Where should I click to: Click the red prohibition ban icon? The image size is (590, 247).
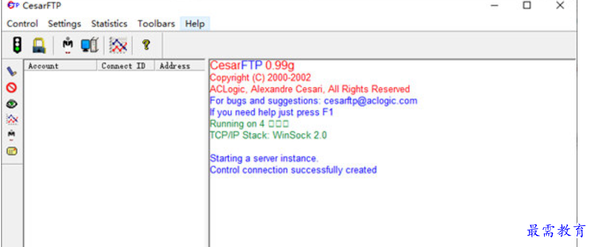click(x=11, y=88)
